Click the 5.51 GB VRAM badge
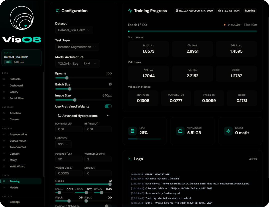This screenshot has width=269, height=207. pos(229,11)
